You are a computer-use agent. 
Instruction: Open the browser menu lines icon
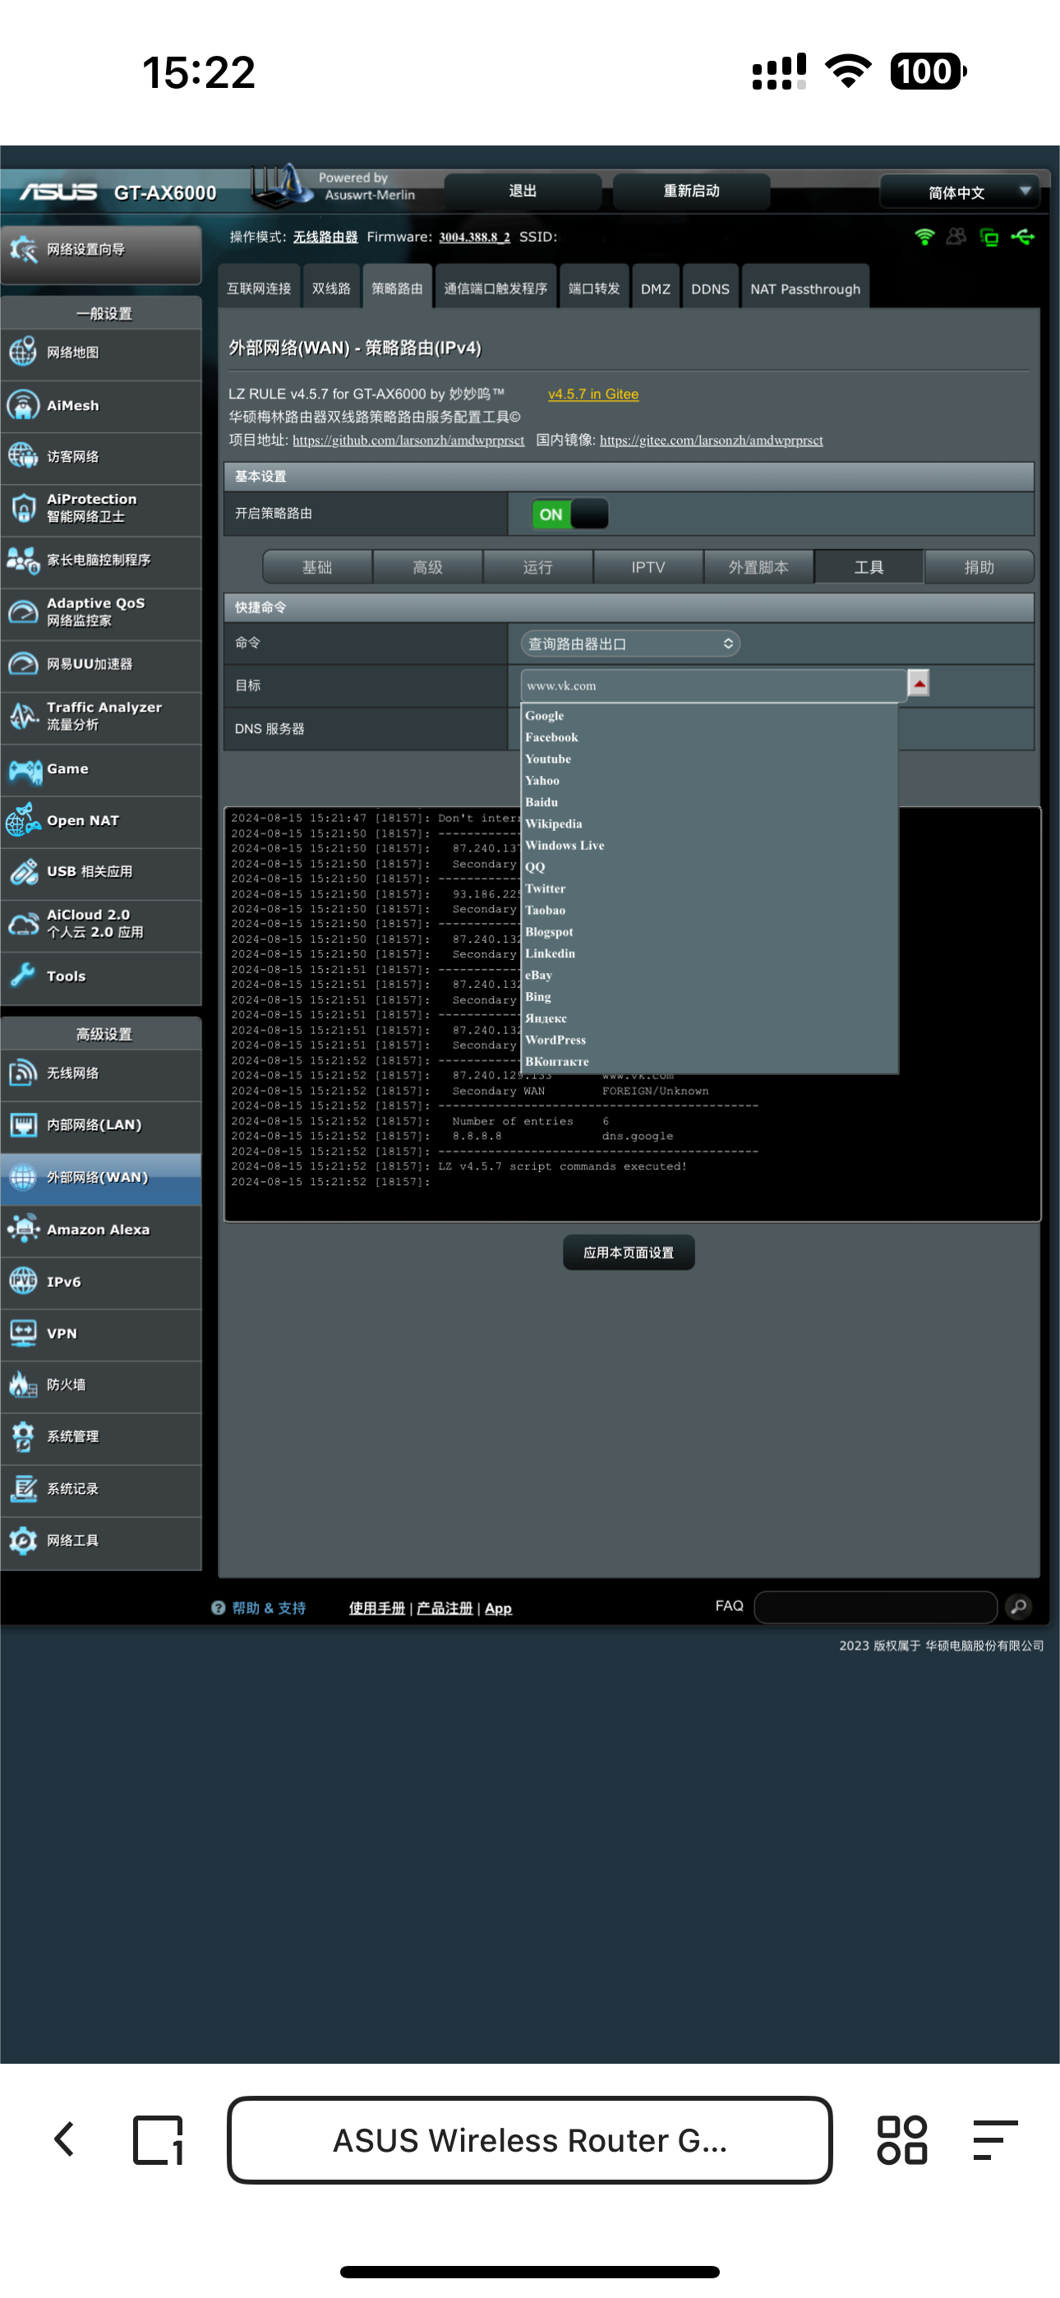point(995,2139)
